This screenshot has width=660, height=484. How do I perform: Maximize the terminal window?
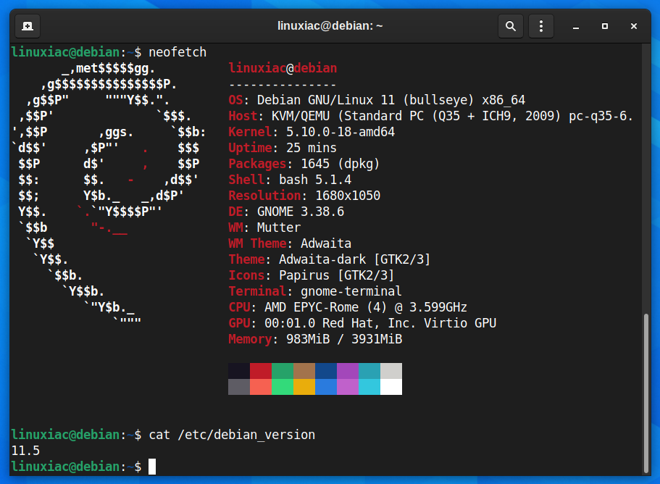[x=605, y=26]
